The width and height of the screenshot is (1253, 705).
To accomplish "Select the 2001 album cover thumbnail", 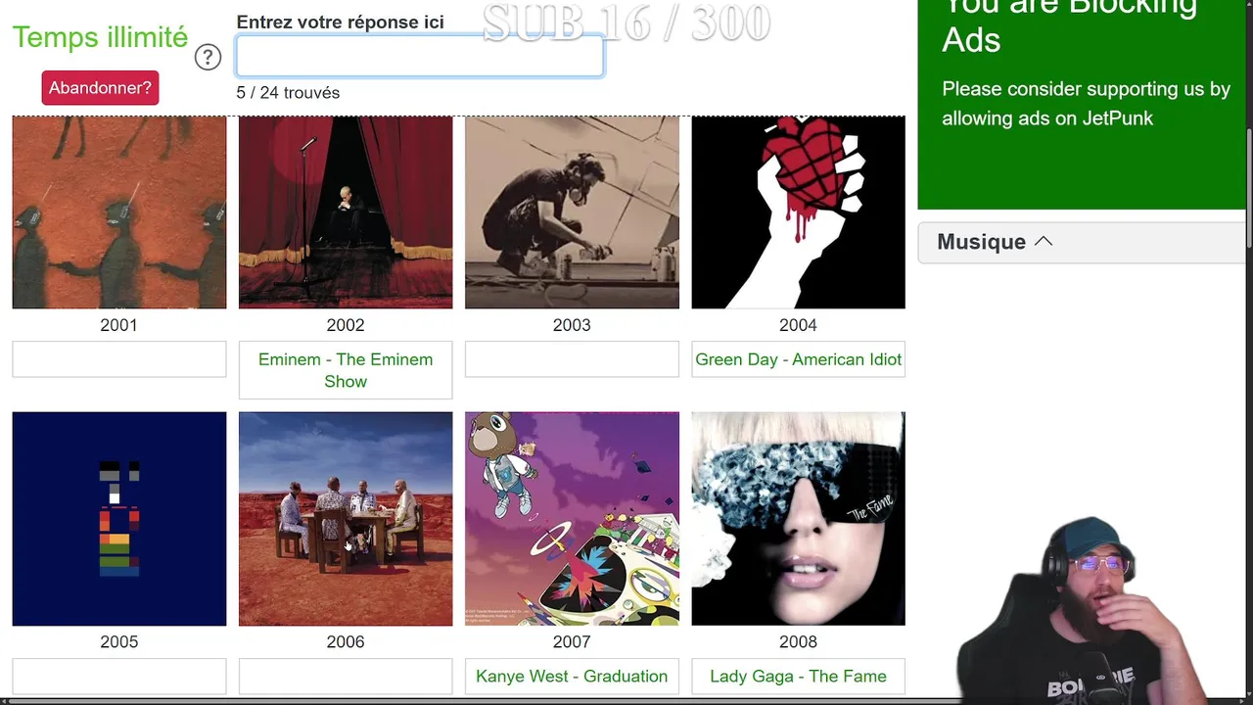I will 119,212.
